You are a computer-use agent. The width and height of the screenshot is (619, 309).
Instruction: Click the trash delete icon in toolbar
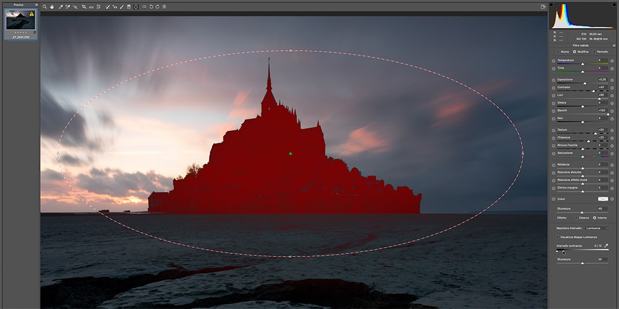164,7
